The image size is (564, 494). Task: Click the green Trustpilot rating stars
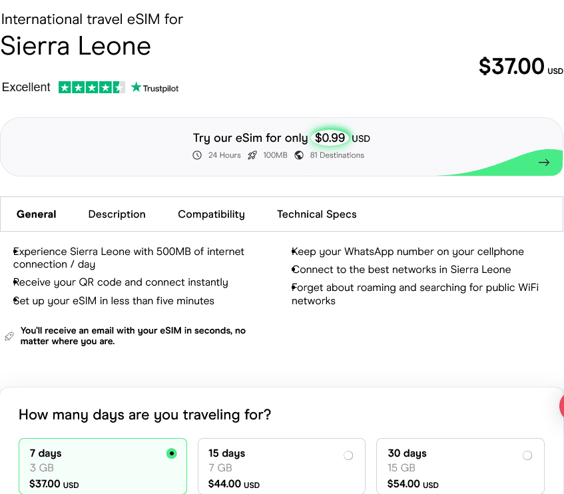(91, 87)
